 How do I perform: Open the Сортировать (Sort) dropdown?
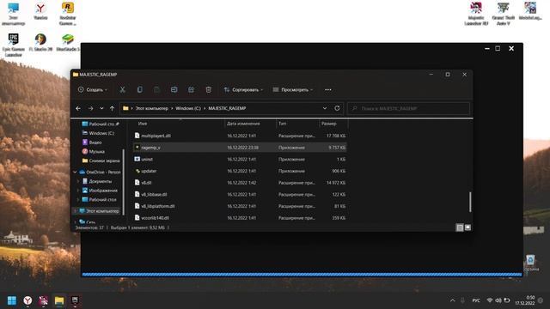[243, 89]
